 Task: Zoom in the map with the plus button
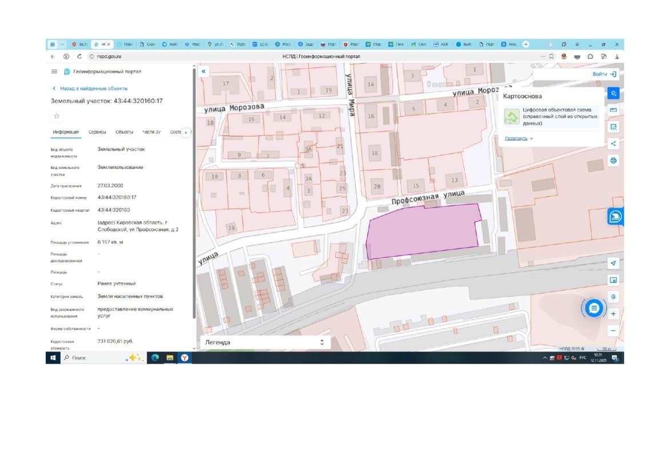click(613, 314)
